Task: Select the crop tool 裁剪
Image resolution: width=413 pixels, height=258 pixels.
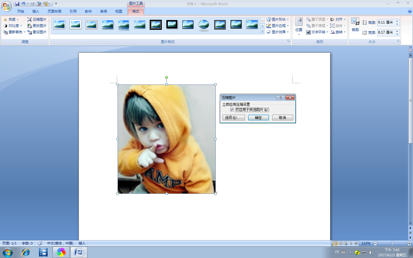Action: click(355, 25)
